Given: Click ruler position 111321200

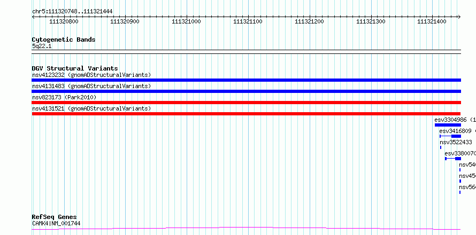Looking at the screenshot, I should [309, 21].
